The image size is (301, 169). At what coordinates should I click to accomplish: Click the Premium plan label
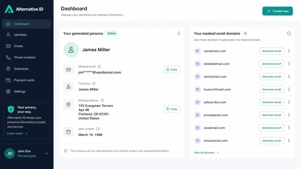tap(27, 156)
